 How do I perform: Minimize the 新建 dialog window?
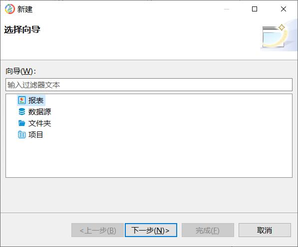227,9
